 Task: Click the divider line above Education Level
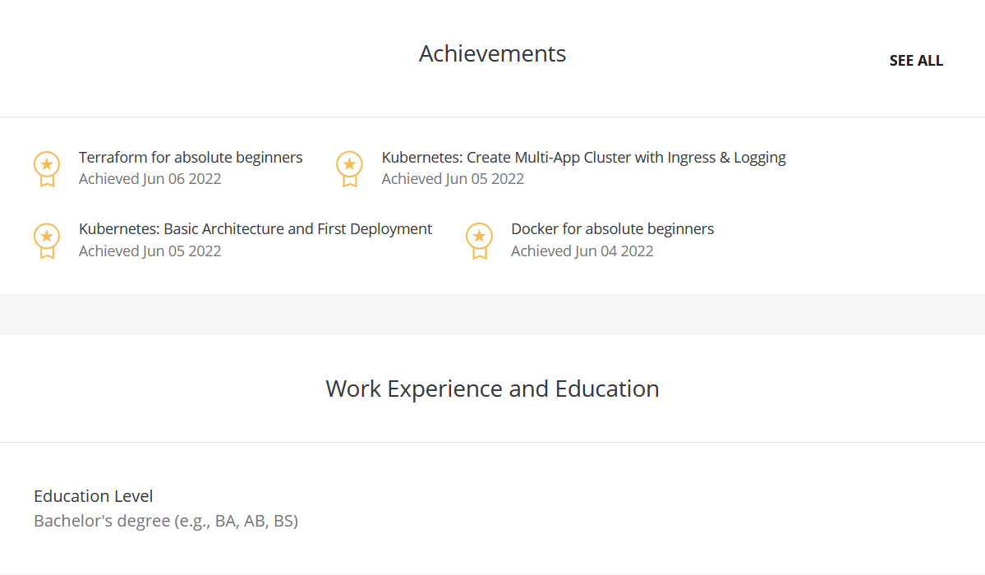click(x=492, y=442)
